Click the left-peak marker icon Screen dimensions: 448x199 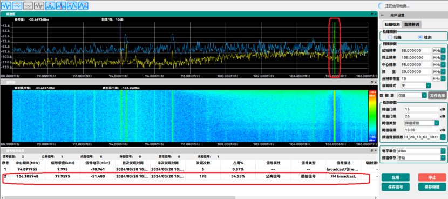click(72, 6)
